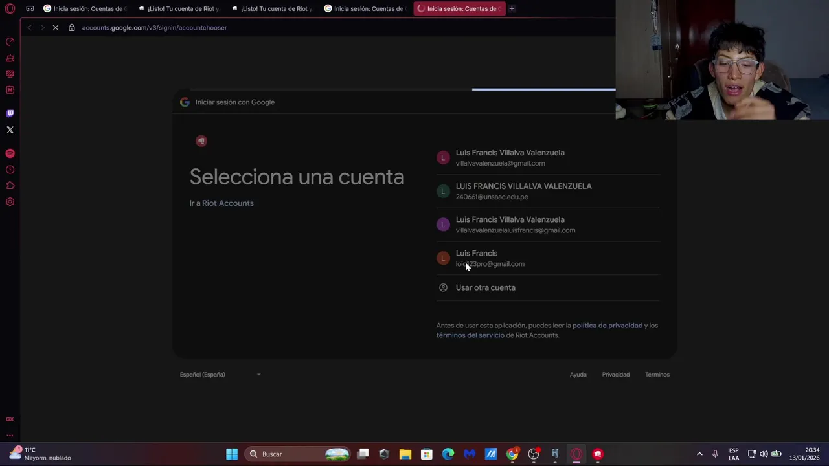Open Extensions puzzle icon in sidebar
Screen dimensions: 829x466
click(10, 186)
